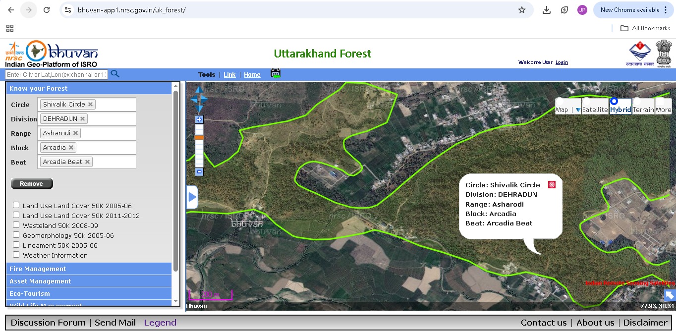The height and width of the screenshot is (331, 676).
Task: Select the Satellite base map option
Action: coord(595,110)
